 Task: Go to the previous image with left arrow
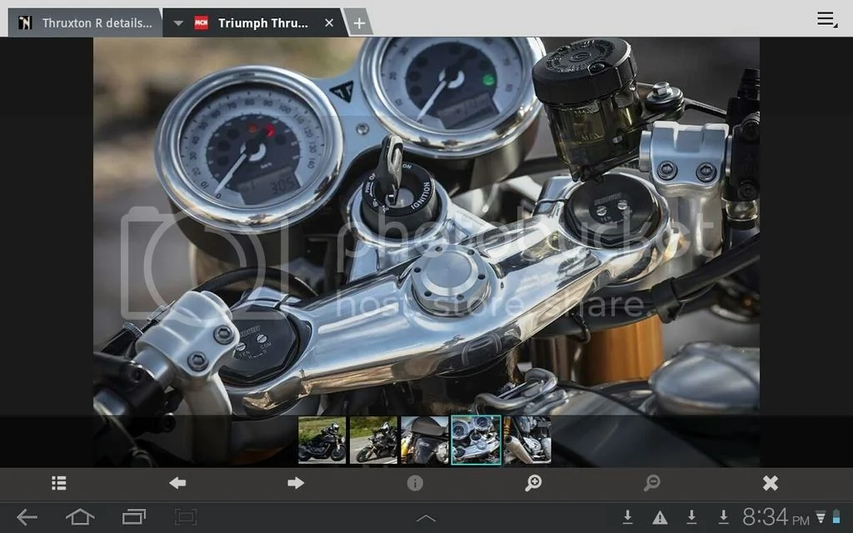click(x=177, y=483)
